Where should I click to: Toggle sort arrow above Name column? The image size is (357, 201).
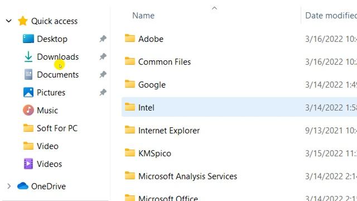pos(214,8)
